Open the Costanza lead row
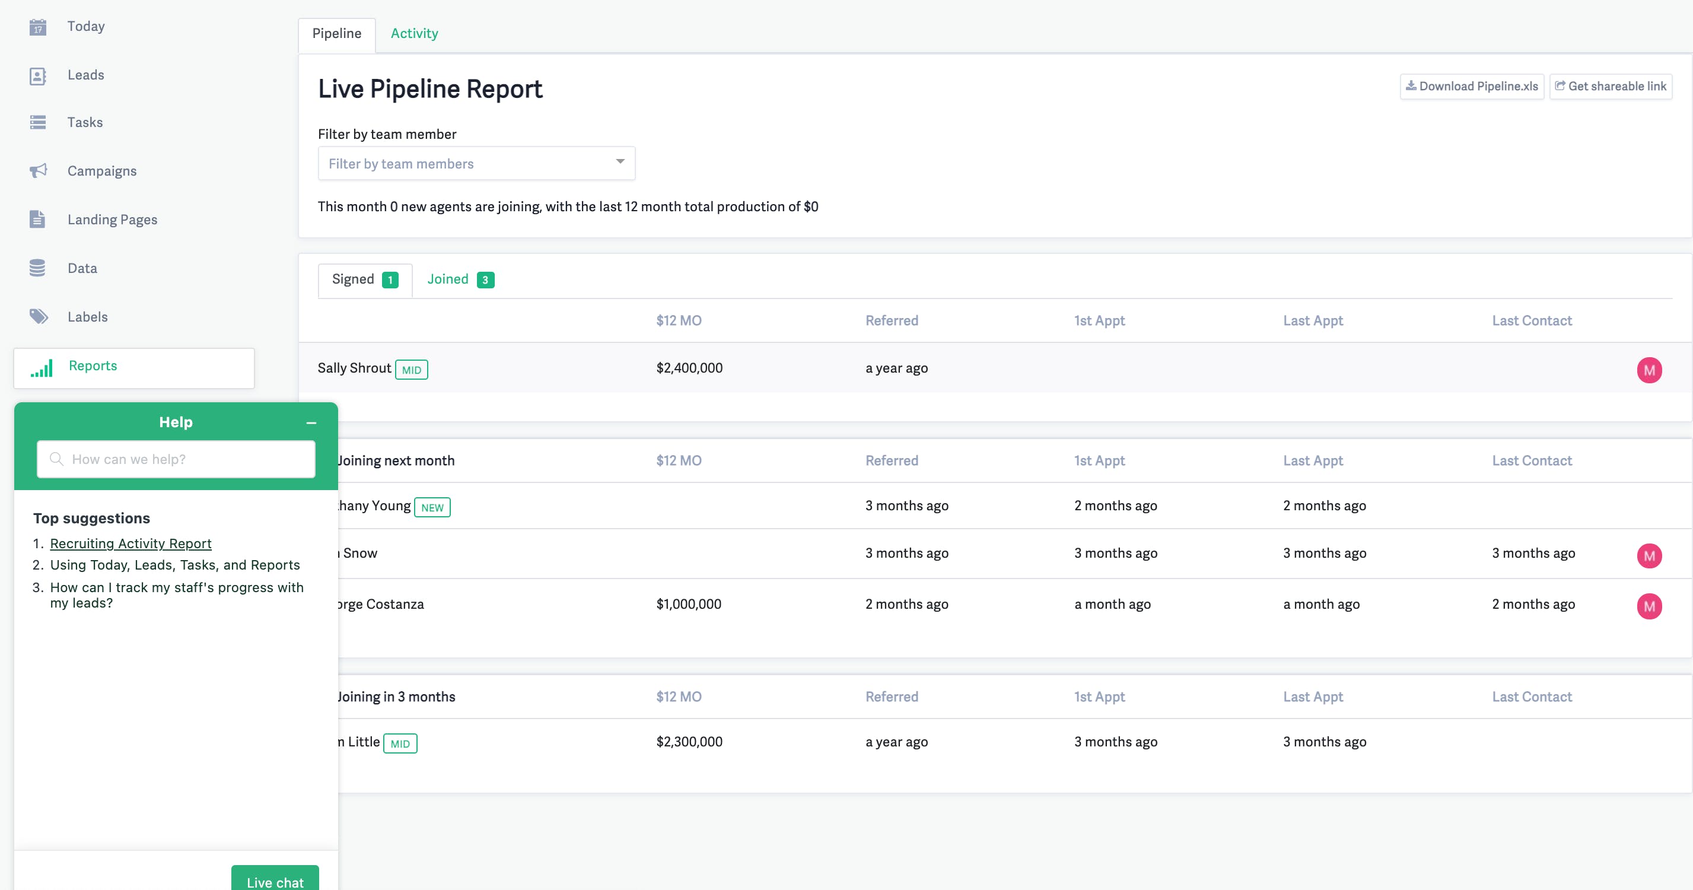Viewport: 1693px width, 890px height. [1015, 604]
